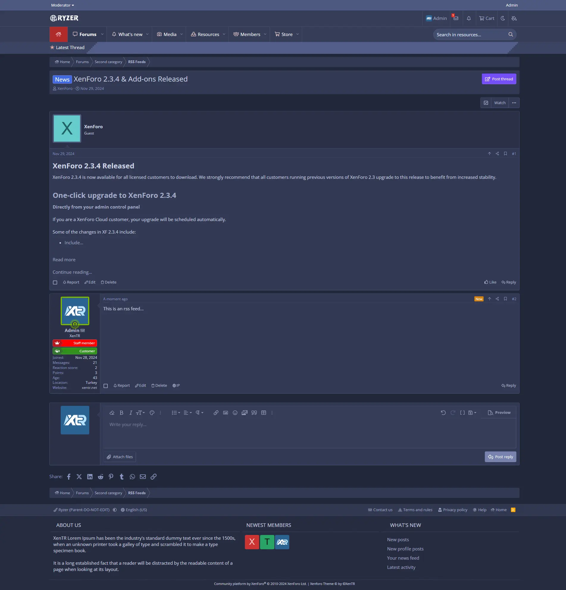Open the style chooser paint bucket icon
The width and height of the screenshot is (566, 590).
[x=514, y=18]
